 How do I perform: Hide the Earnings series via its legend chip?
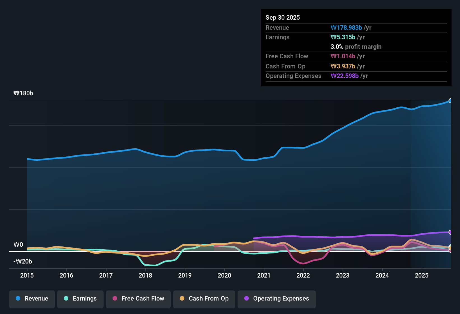pyautogui.click(x=80, y=299)
